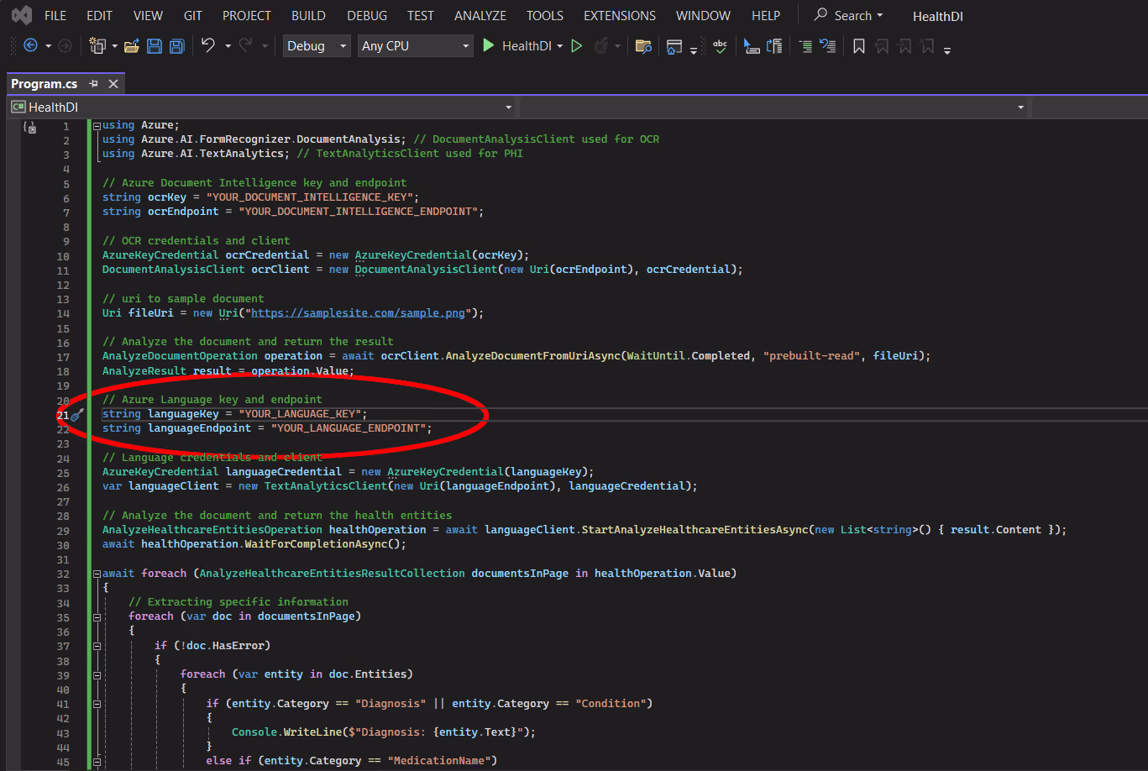1148x771 pixels.
Task: Open the GIT menu
Action: (x=192, y=15)
